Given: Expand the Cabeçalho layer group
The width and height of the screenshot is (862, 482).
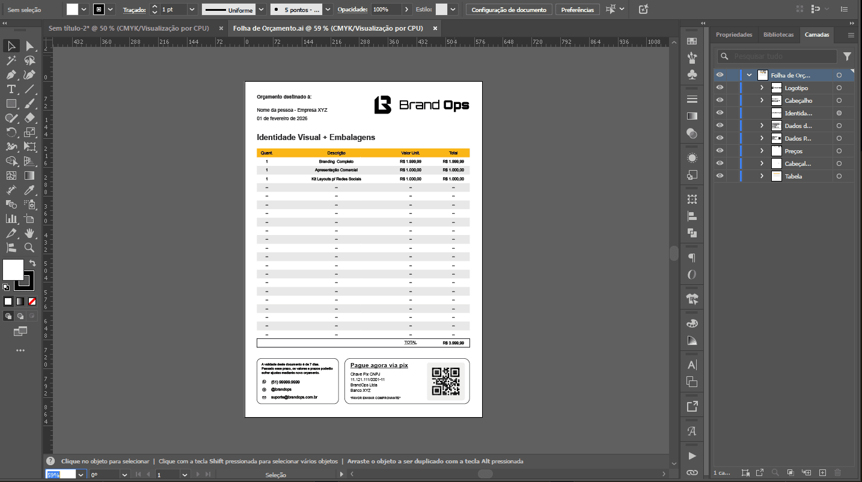Looking at the screenshot, I should pyautogui.click(x=762, y=100).
